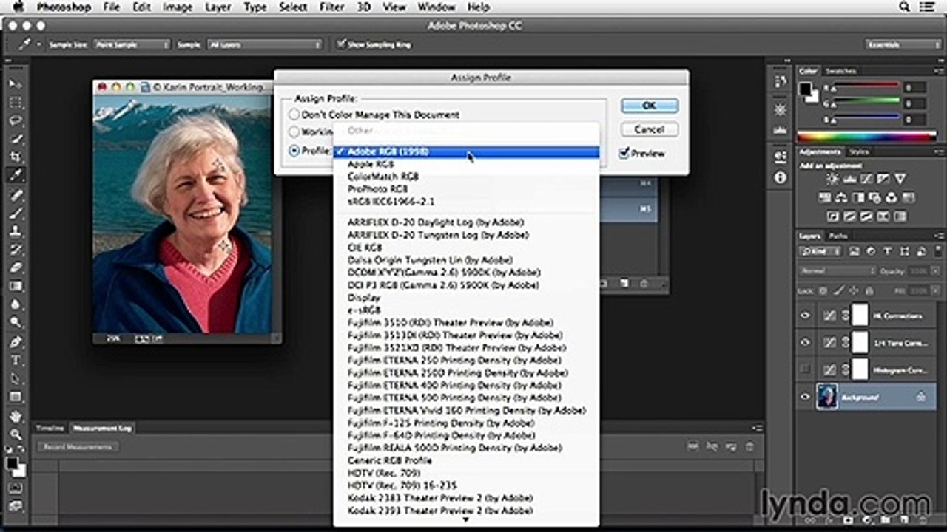
Task: Add a Photo Filter adjustment
Action: tap(875, 197)
